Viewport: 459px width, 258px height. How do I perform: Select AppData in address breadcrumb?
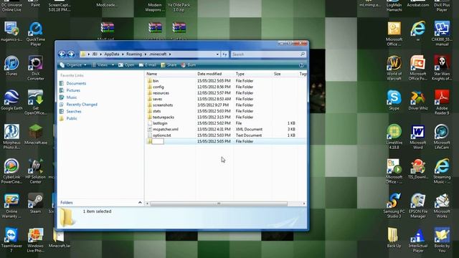[112, 54]
